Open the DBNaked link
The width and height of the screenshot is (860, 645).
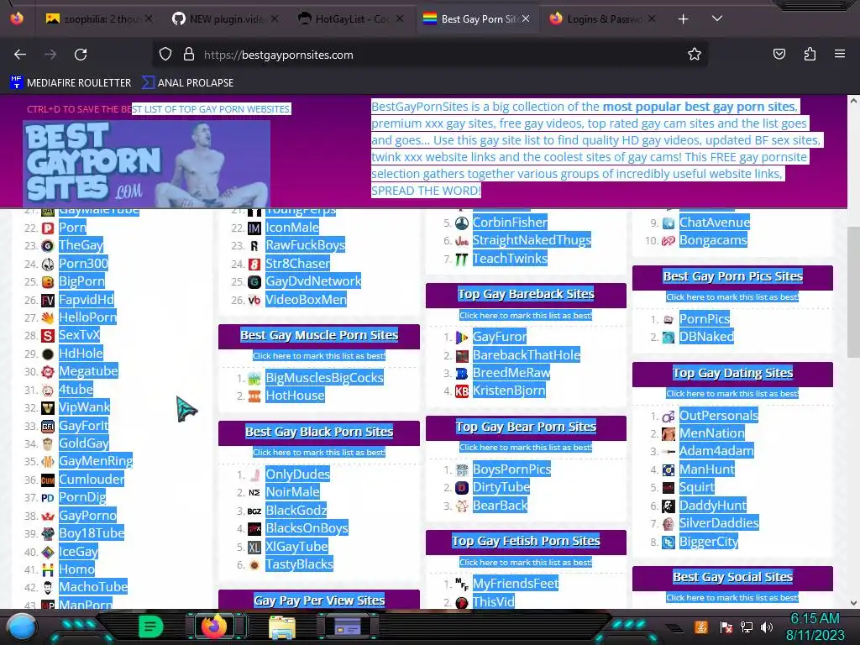click(705, 337)
